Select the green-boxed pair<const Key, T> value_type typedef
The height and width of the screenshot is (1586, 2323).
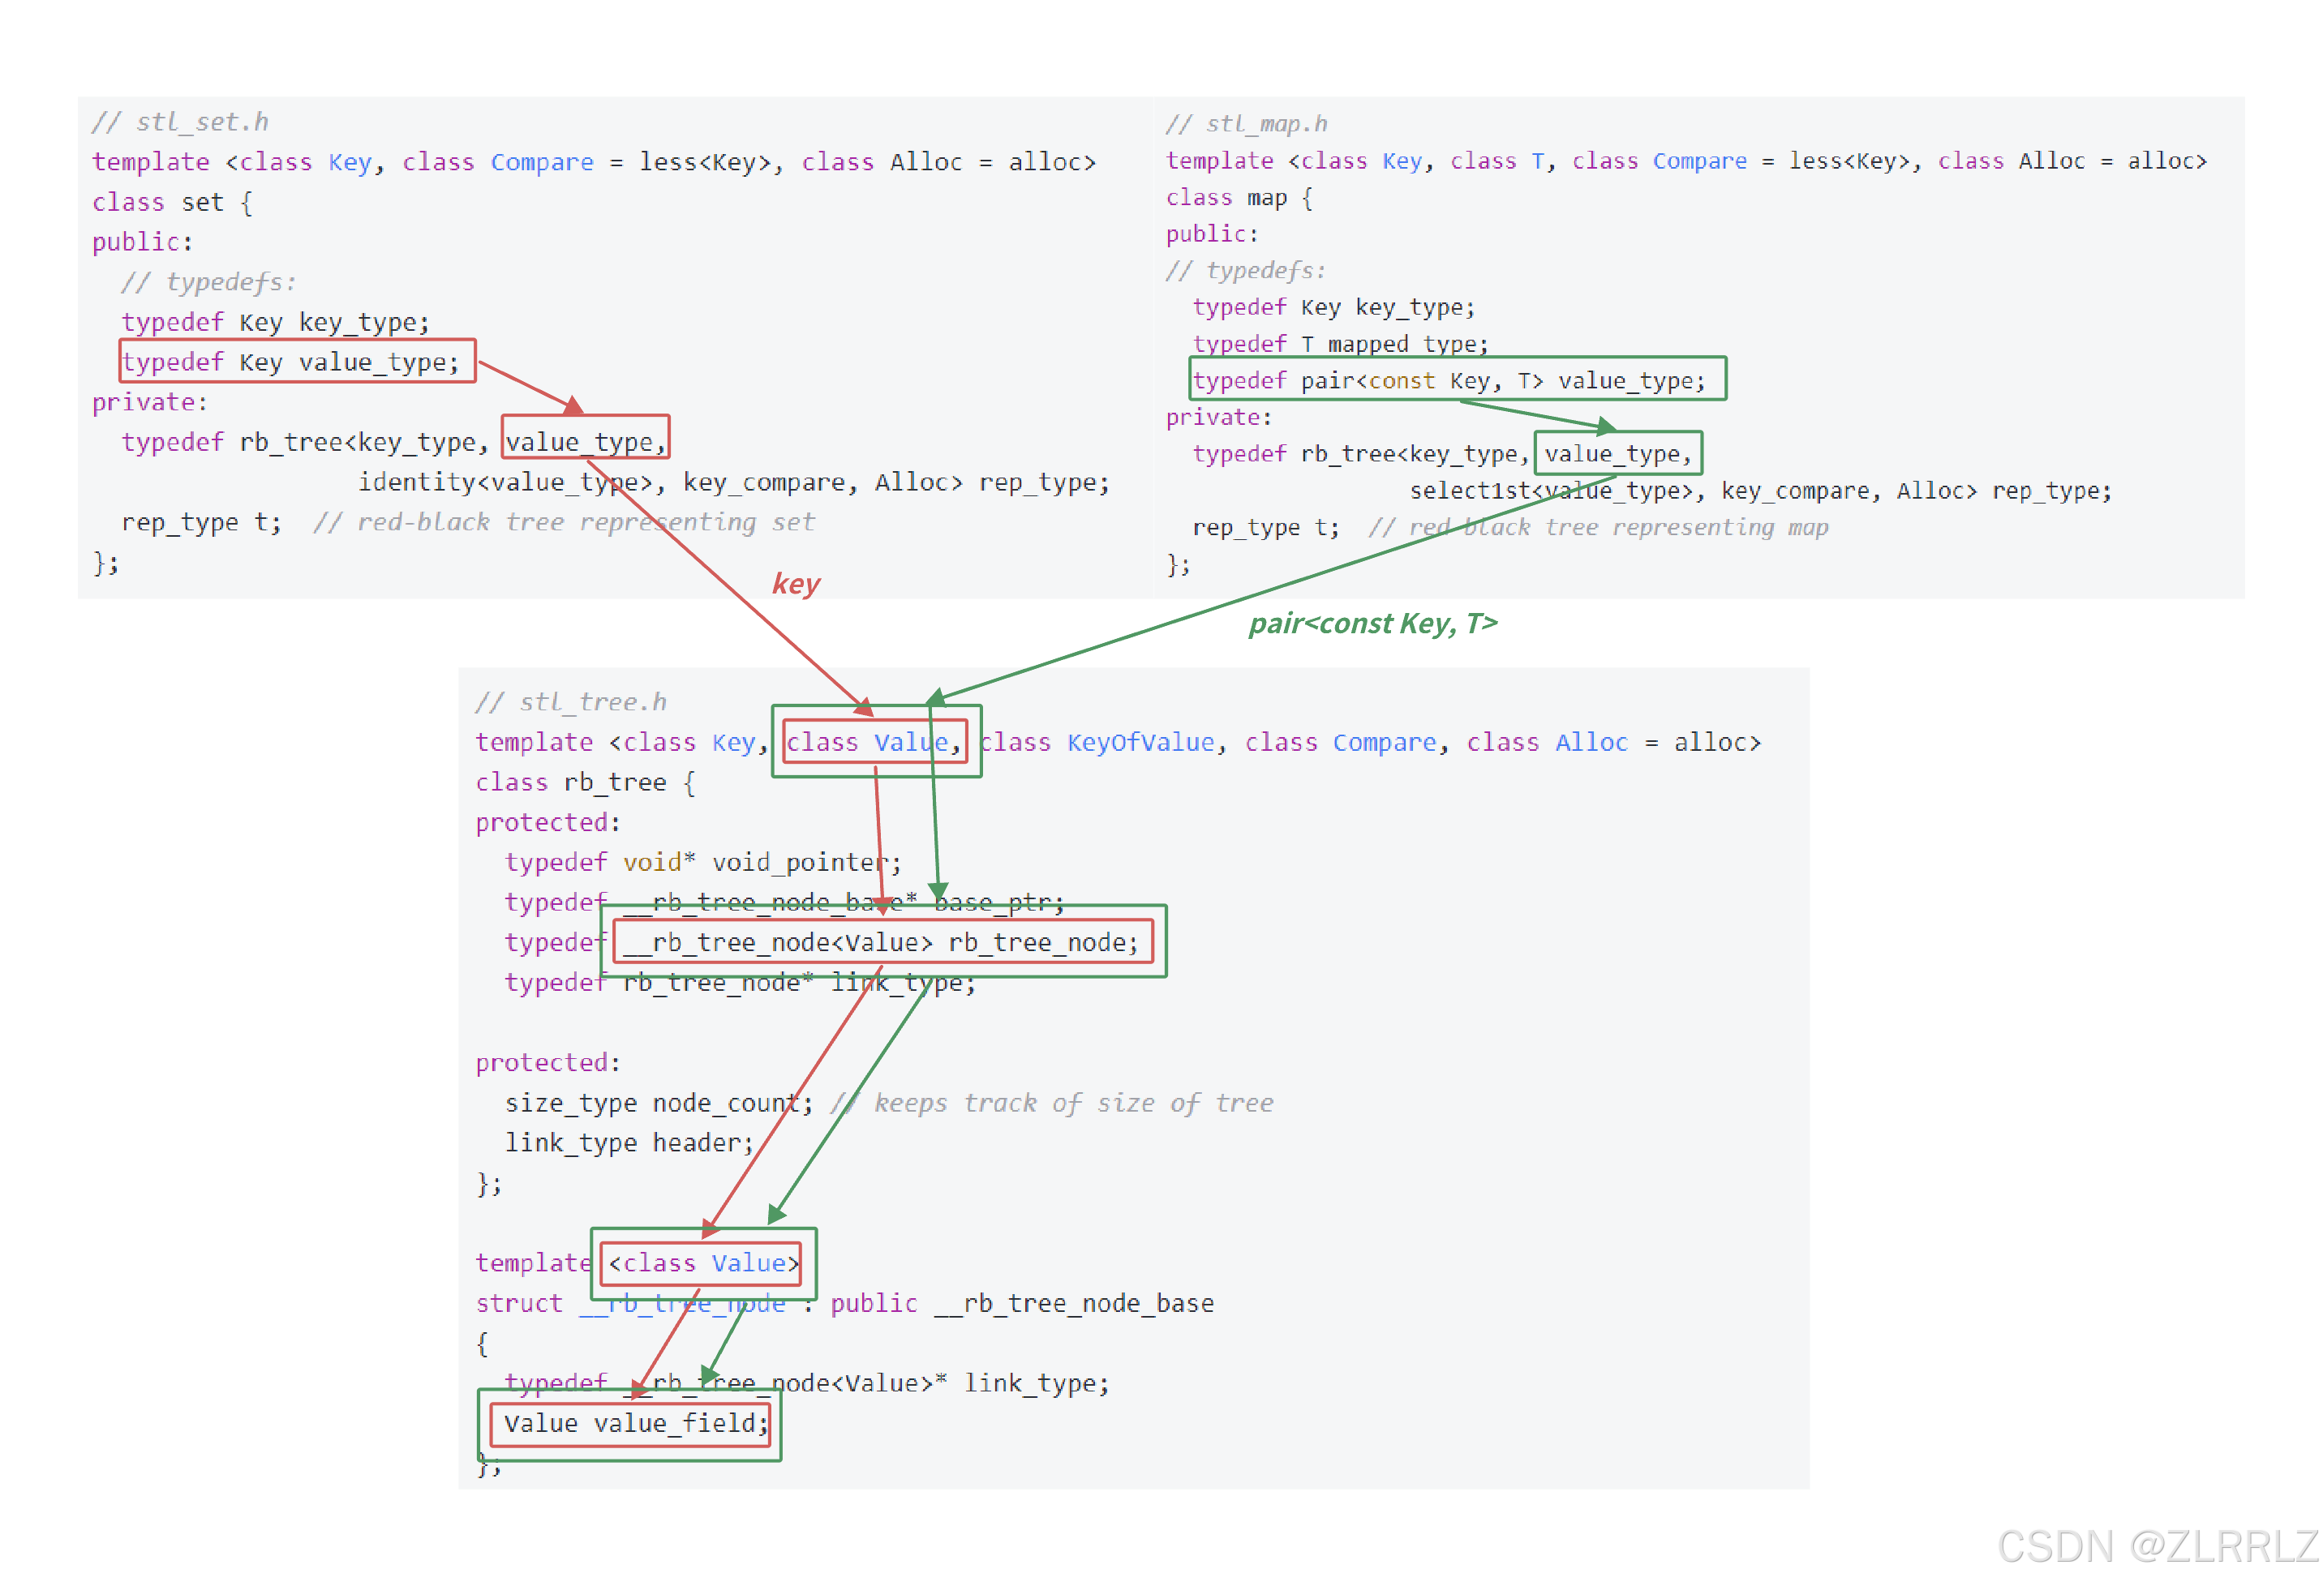pos(1457,379)
